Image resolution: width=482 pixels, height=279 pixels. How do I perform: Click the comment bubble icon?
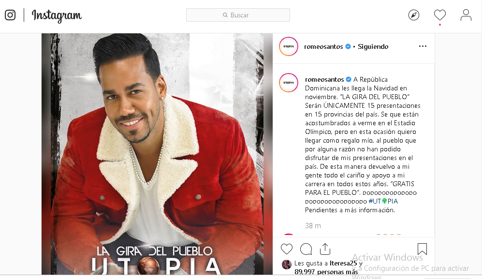coord(306,249)
